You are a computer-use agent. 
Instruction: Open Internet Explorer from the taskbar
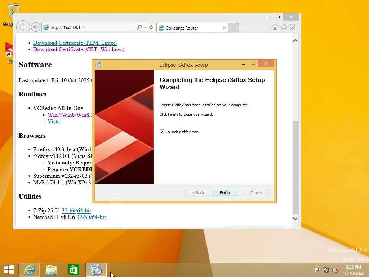(x=29, y=270)
